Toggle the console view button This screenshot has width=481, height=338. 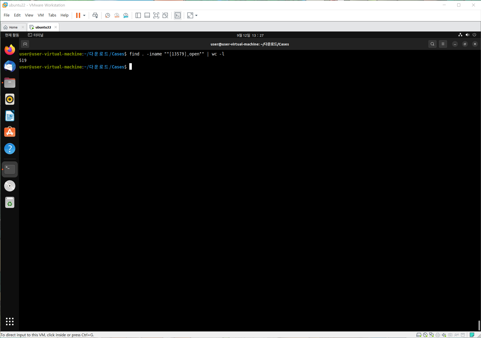click(178, 15)
